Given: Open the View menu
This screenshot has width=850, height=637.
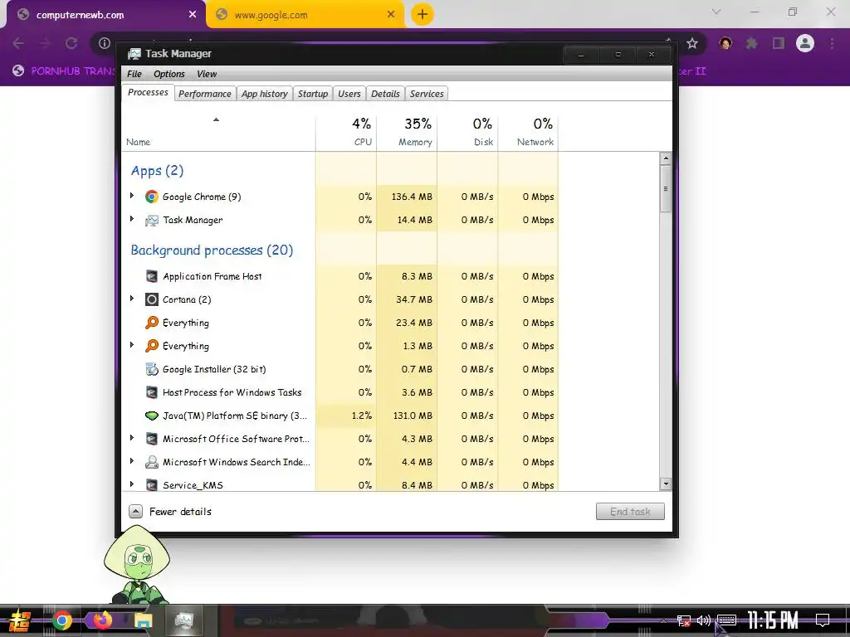Looking at the screenshot, I should click(x=207, y=74).
